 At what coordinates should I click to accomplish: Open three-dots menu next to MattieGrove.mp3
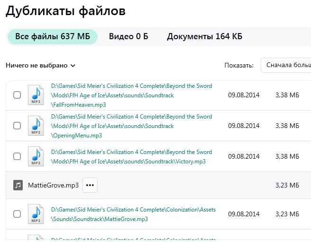(90, 185)
